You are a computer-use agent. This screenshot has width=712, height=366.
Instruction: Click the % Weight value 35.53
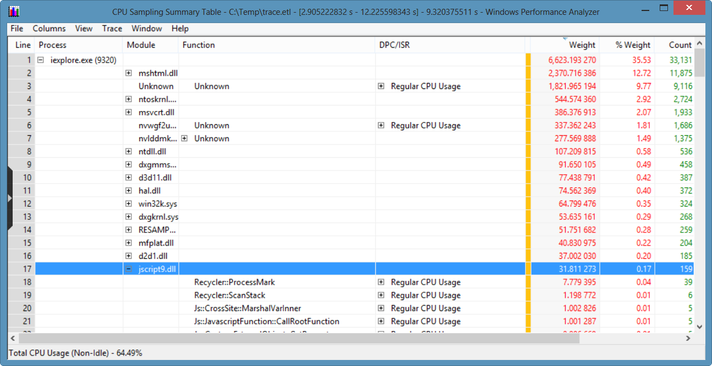(640, 60)
